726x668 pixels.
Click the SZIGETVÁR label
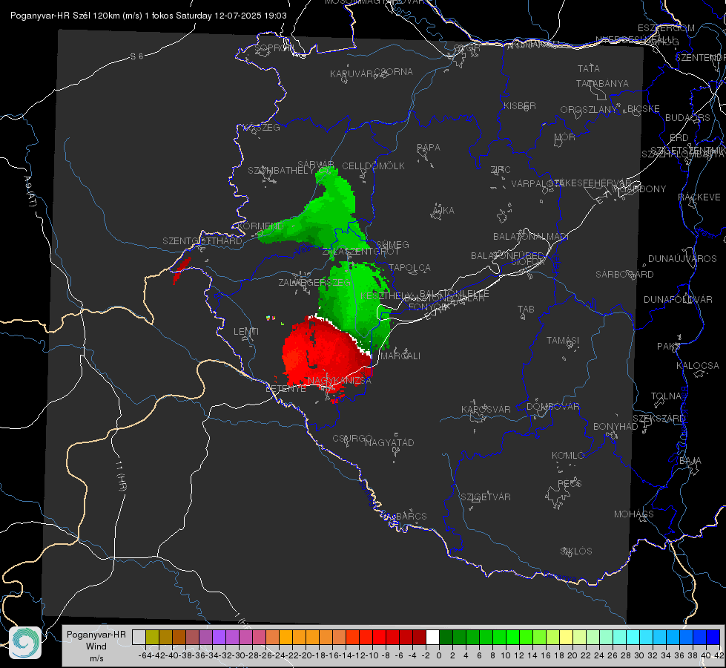486,497
